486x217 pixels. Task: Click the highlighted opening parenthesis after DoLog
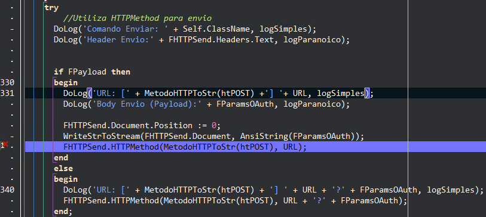click(90, 94)
